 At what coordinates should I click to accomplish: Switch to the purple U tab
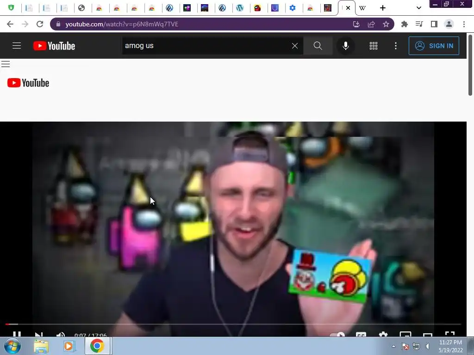tap(275, 8)
